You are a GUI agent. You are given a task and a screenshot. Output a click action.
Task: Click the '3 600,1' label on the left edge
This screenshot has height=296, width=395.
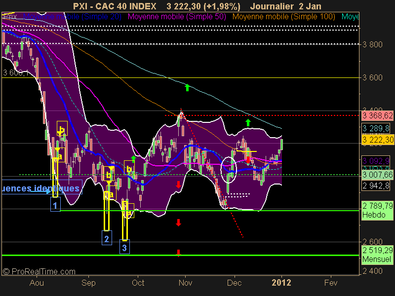(x=16, y=73)
